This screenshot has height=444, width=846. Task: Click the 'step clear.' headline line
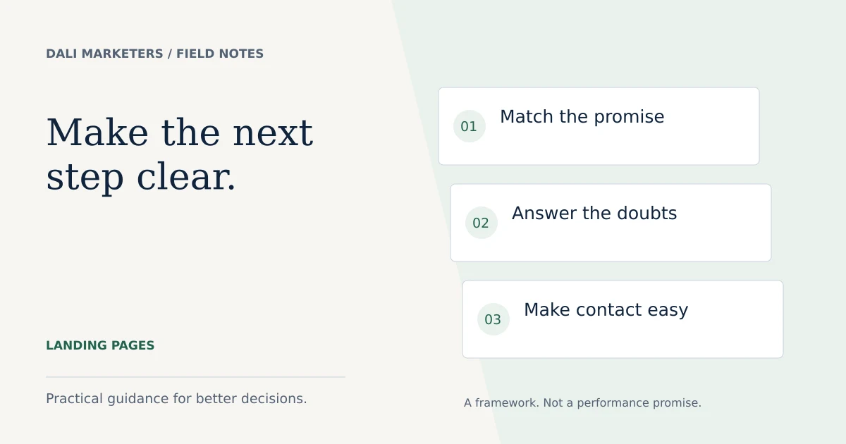pos(141,177)
